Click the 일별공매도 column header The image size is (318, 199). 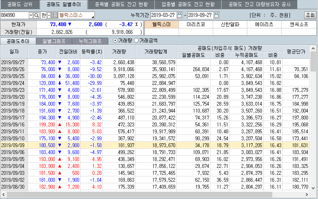(x=193, y=55)
